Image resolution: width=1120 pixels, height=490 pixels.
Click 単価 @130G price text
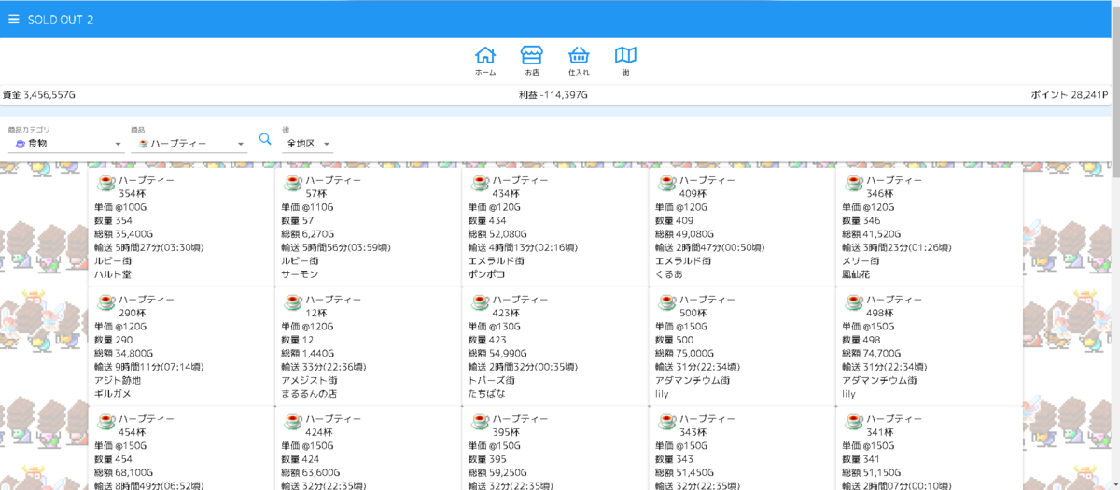pos(495,327)
